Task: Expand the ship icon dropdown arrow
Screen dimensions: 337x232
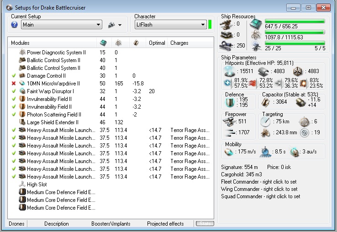Action: click(x=120, y=25)
